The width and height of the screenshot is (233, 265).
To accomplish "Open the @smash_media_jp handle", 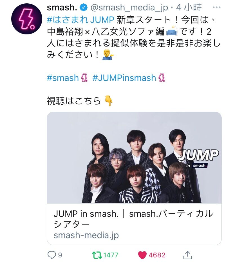I will point(129,8).
